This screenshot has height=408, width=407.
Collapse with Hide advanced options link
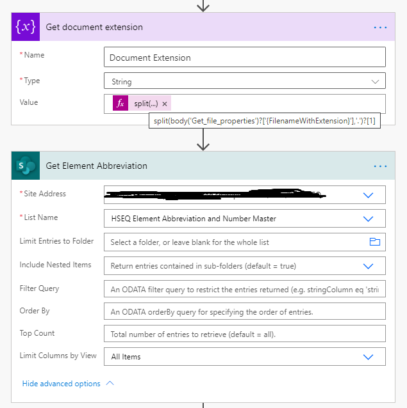[62, 384]
